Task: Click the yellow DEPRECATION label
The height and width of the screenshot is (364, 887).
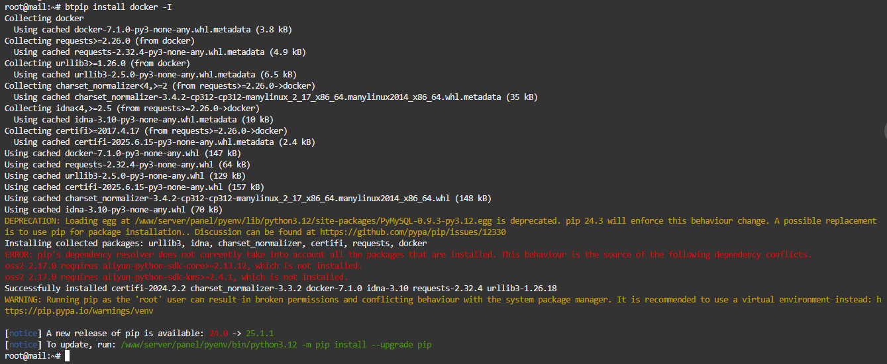Action: point(30,221)
